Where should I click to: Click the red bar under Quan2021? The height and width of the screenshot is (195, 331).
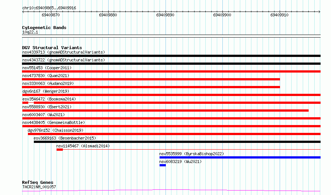pyautogui.click(x=151, y=79)
